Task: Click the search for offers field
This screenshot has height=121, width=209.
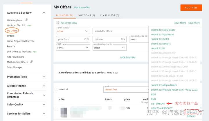Action: (120, 31)
